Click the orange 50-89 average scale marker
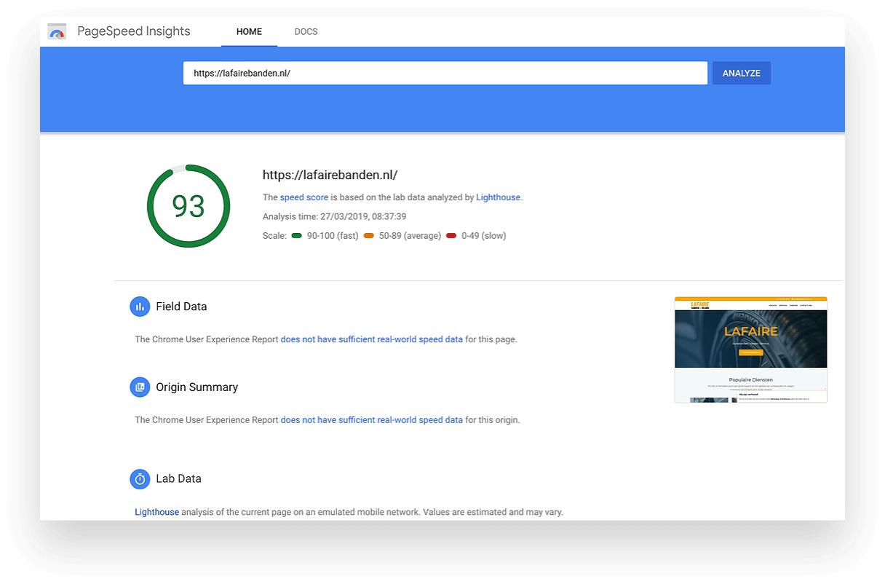 (x=369, y=236)
